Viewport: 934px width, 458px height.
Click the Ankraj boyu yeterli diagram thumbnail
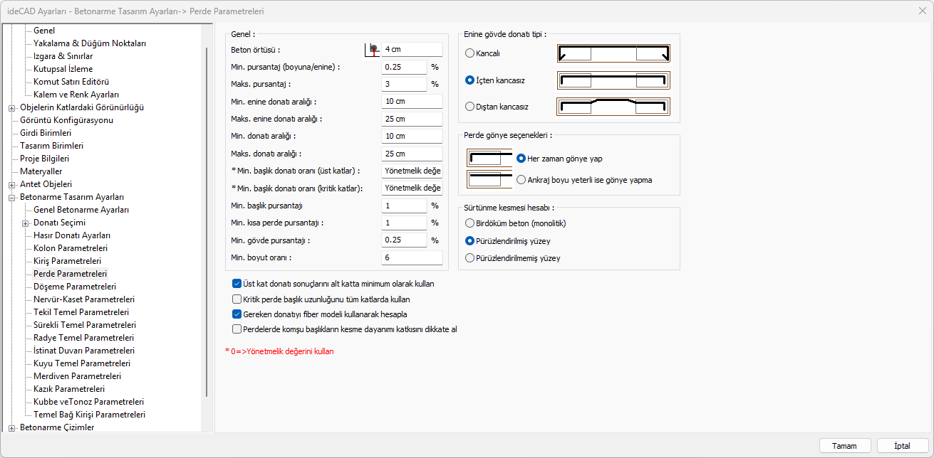[489, 179]
